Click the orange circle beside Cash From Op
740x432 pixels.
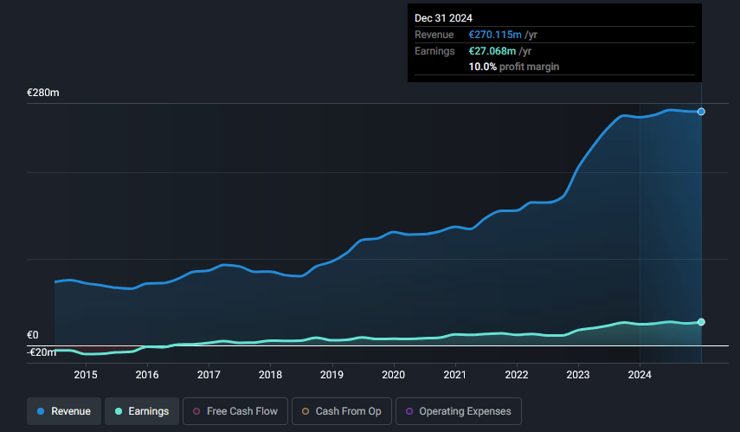[x=306, y=411]
